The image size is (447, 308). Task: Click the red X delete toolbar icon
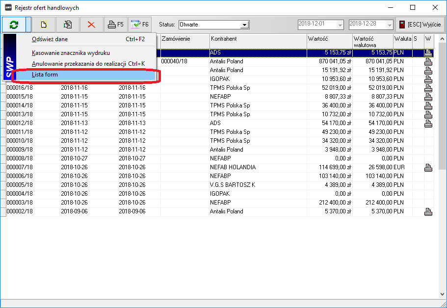click(x=91, y=25)
